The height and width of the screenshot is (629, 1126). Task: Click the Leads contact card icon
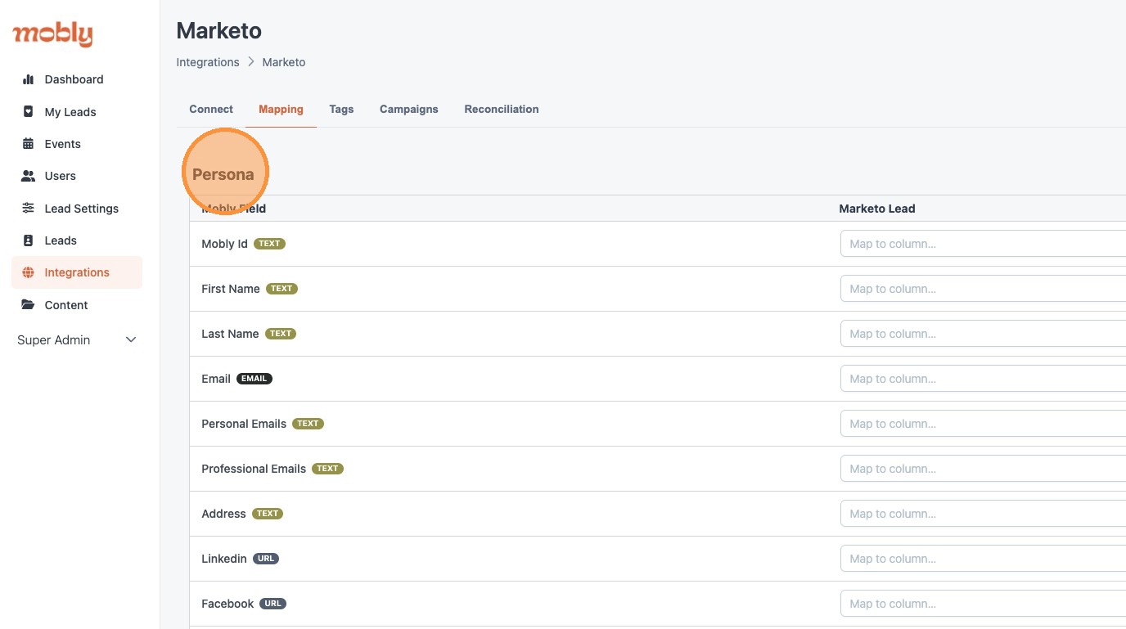pos(28,240)
